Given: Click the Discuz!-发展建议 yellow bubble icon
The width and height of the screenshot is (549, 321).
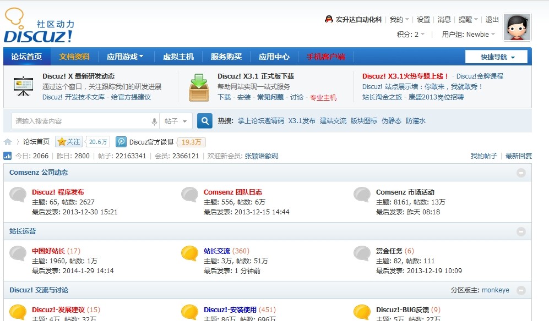Looking at the screenshot, I should [18, 312].
